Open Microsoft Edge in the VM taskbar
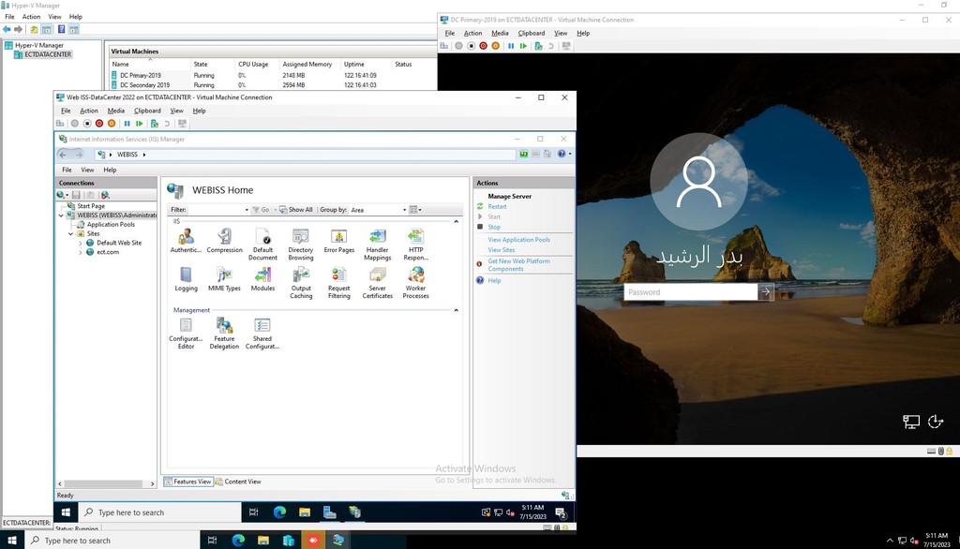The image size is (960, 549). point(279,512)
